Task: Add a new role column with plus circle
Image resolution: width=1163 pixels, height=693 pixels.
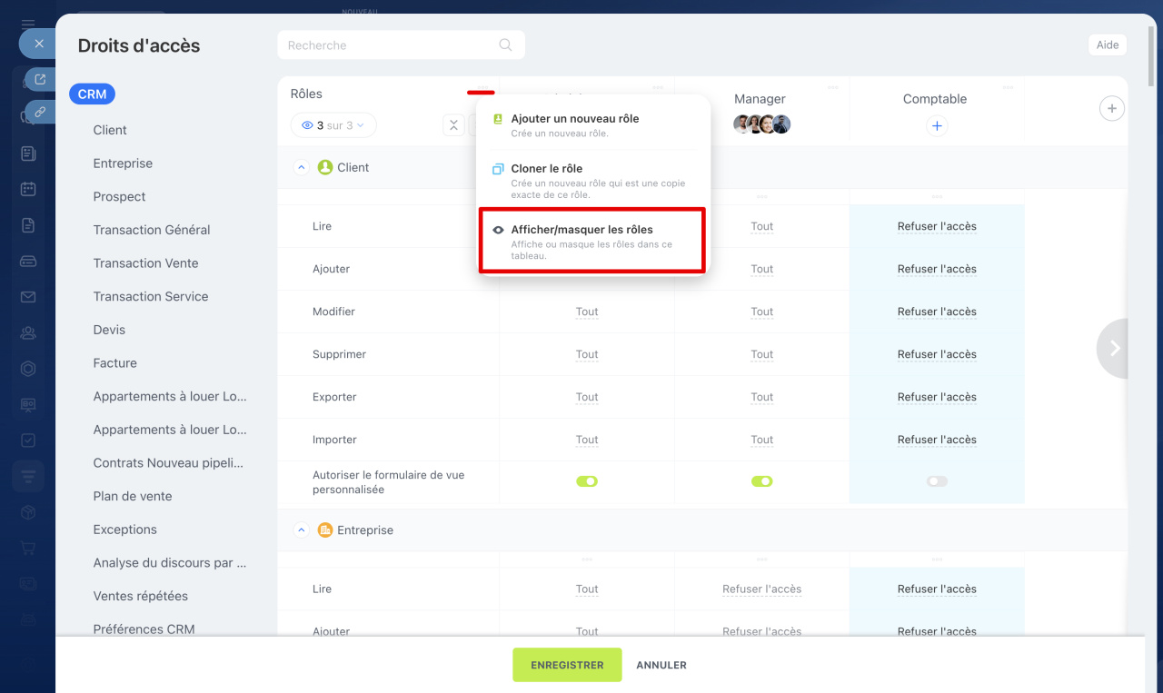Action: [x=1111, y=109]
